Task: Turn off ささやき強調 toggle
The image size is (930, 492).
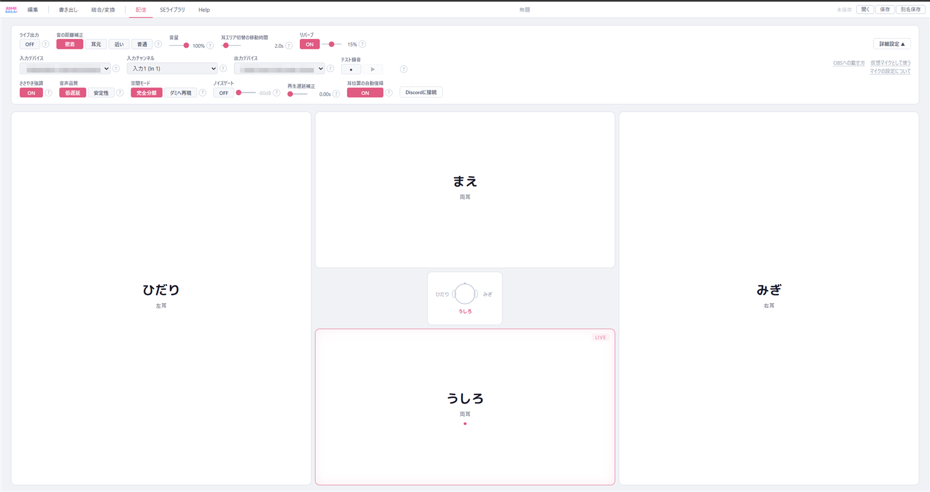Action: [x=31, y=93]
